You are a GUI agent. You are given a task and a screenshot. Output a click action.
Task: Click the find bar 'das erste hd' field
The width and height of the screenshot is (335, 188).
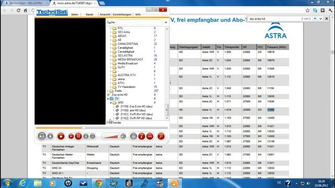(274, 19)
